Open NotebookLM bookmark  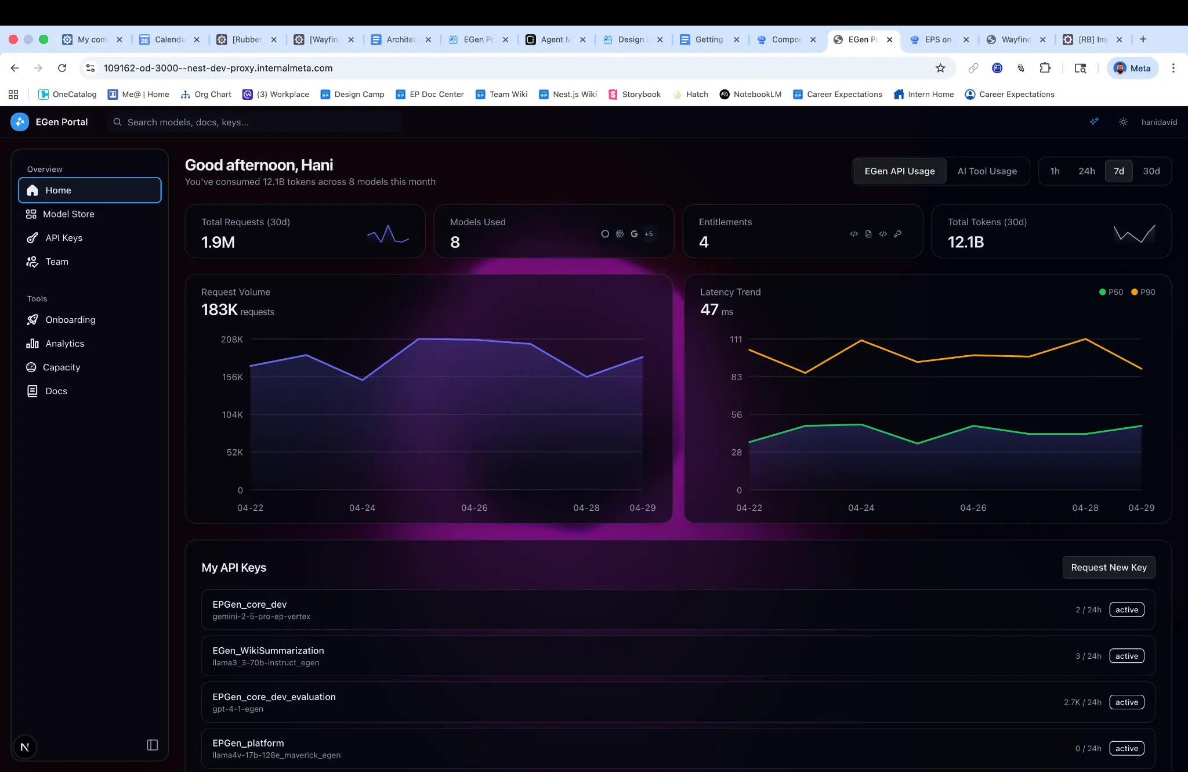(751, 94)
